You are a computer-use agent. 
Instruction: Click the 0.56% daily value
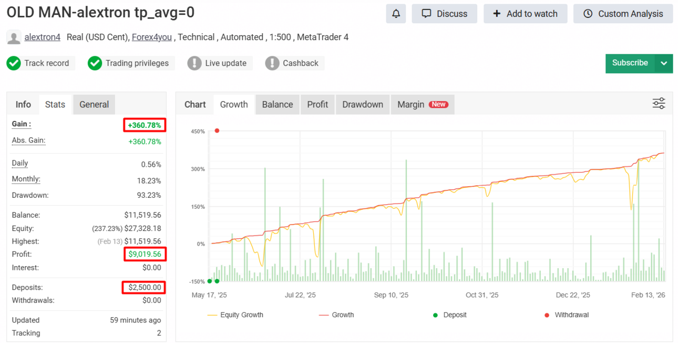[151, 165]
